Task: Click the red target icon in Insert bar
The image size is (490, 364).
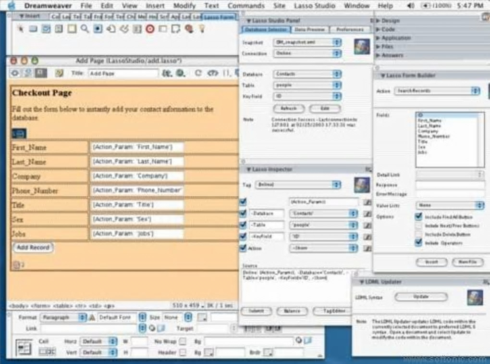Action: [150, 29]
